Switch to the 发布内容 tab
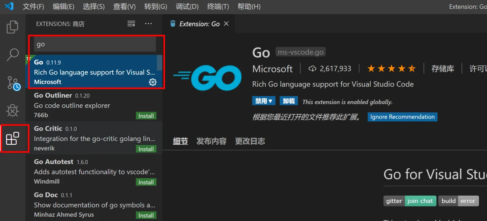Image resolution: width=487 pixels, height=221 pixels. click(x=211, y=141)
